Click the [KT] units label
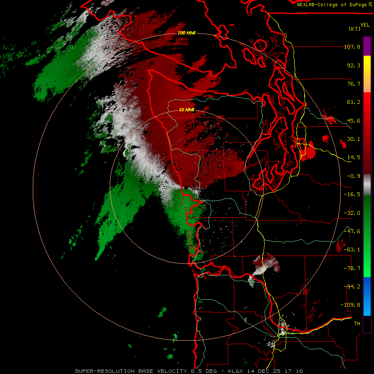The height and width of the screenshot is (374, 374). click(354, 29)
